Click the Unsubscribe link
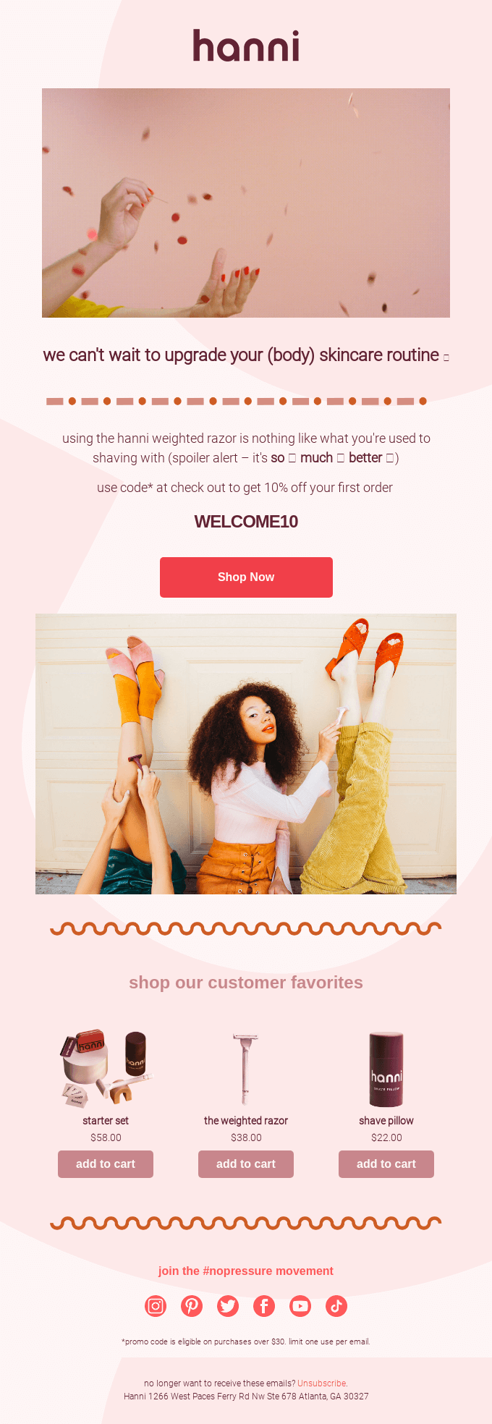The image size is (492, 1424). (x=322, y=1383)
